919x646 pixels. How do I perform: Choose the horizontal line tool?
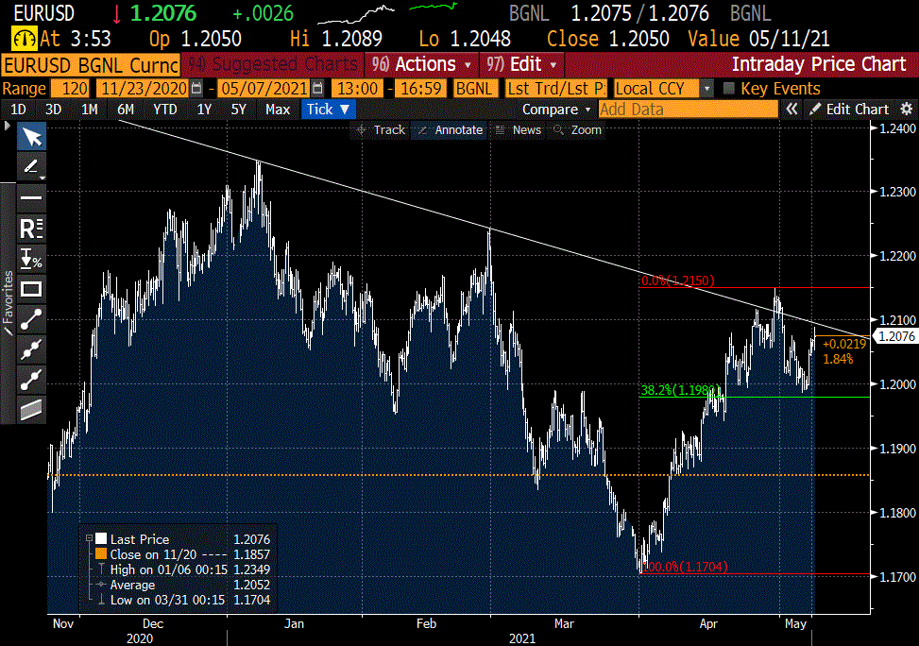coord(32,197)
